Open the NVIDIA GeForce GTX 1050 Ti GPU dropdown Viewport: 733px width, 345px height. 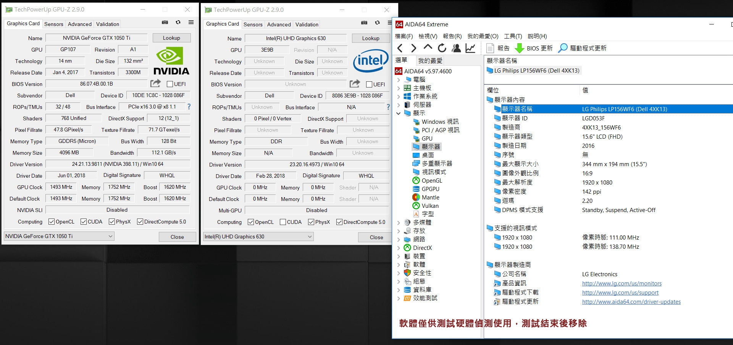click(59, 236)
